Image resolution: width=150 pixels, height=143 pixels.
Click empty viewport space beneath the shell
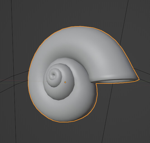[67, 134]
